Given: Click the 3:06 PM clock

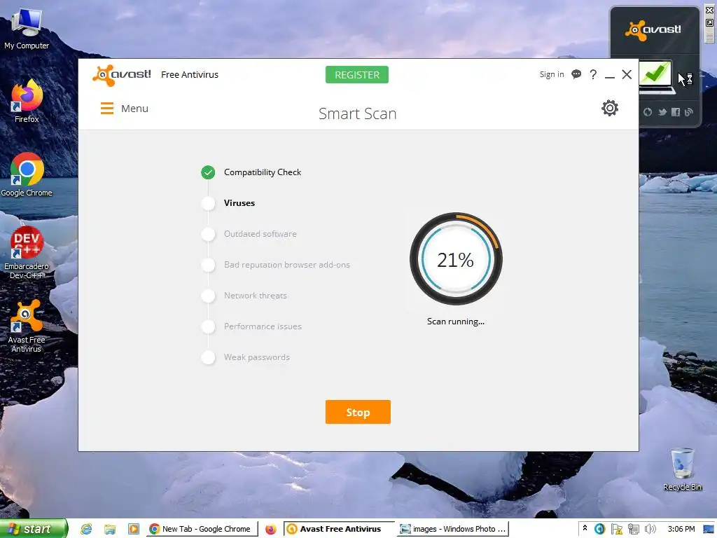Looking at the screenshot, I should tap(681, 529).
